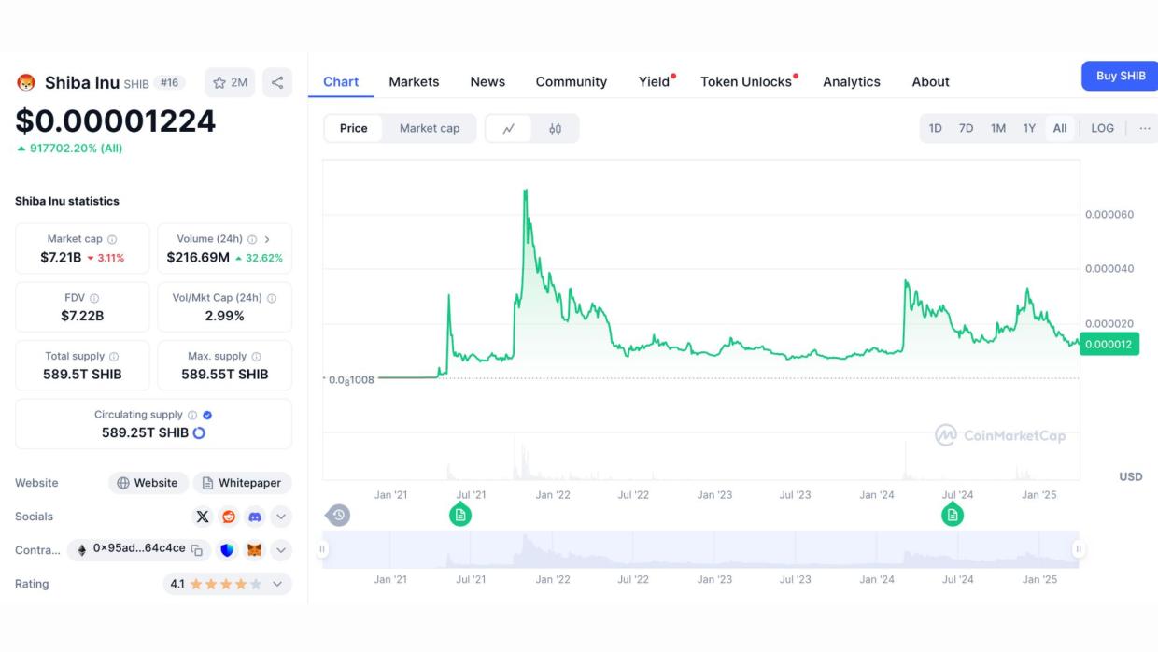This screenshot has height=652, width=1158.
Task: Select the Price chart toggle
Action: tap(353, 129)
